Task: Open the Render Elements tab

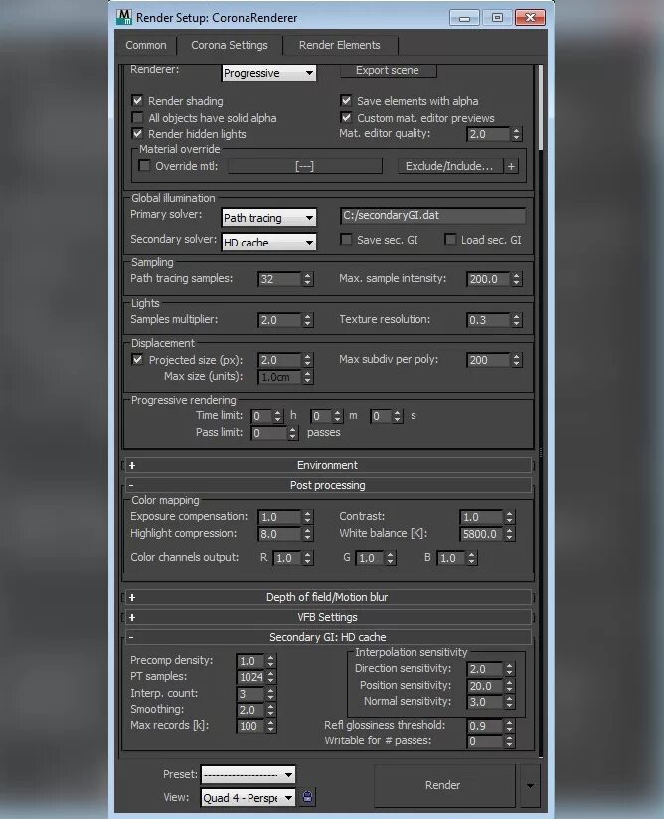Action: (x=340, y=45)
